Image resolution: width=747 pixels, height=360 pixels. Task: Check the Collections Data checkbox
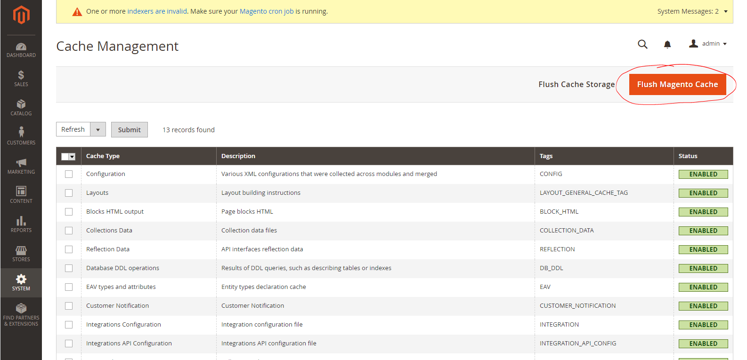[69, 231]
